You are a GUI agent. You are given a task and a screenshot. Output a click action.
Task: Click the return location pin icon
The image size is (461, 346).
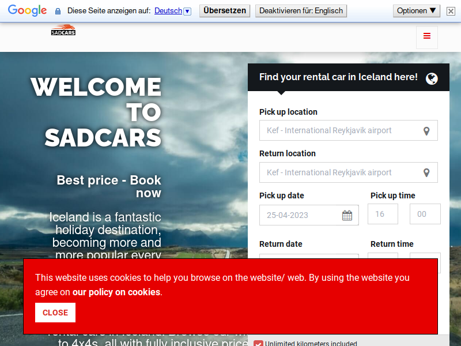426,172
